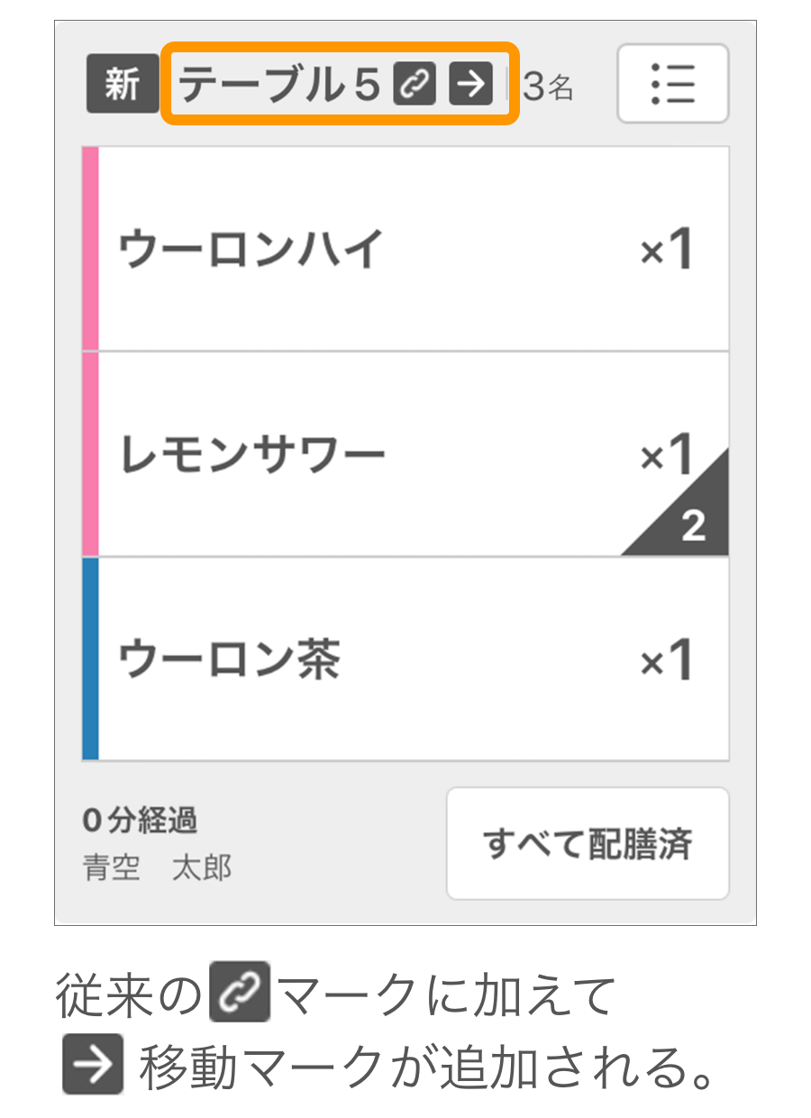This screenshot has width=811, height=1118.
Task: Click the ×1 quantity on ウーロン茶
Action: point(667,660)
